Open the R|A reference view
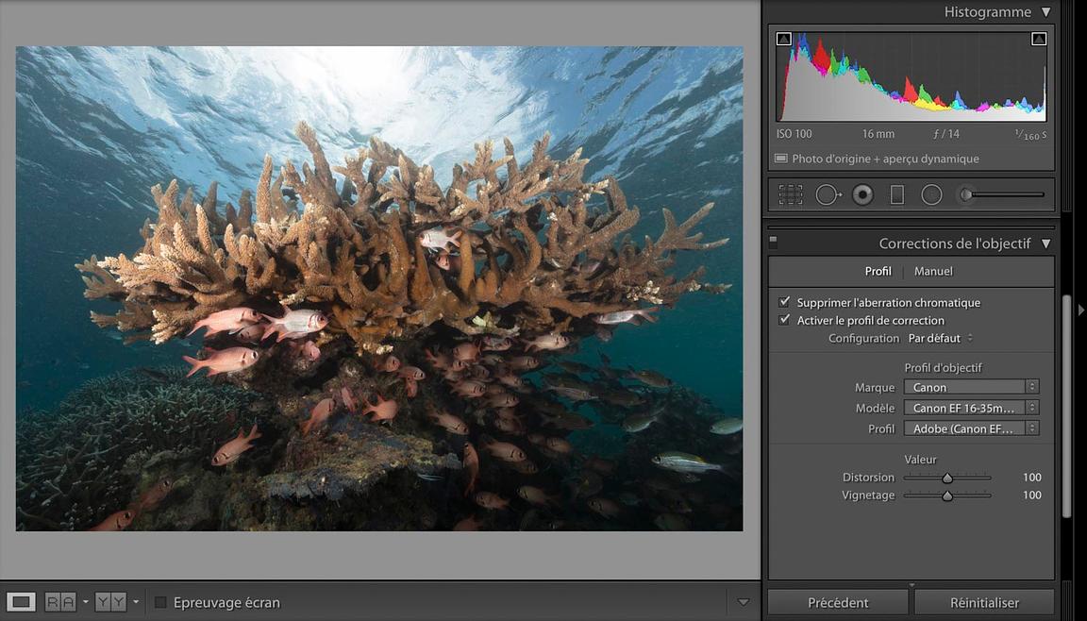This screenshot has height=621, width=1087. 60,601
